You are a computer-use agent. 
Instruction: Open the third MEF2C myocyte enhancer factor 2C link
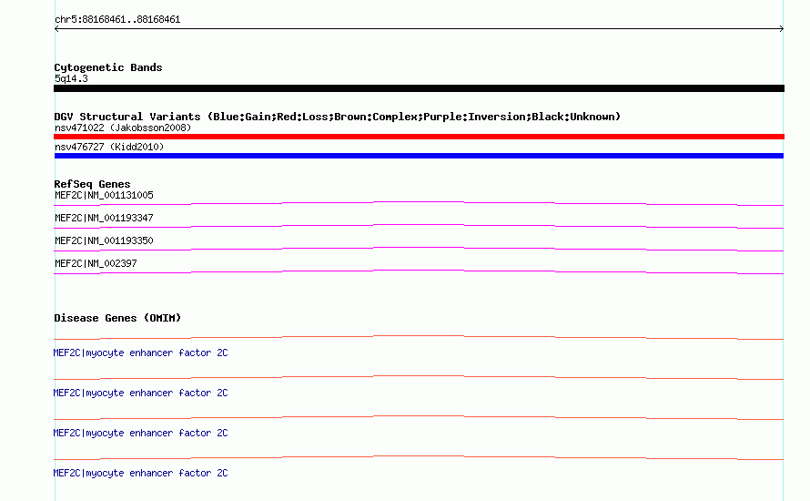click(x=140, y=434)
